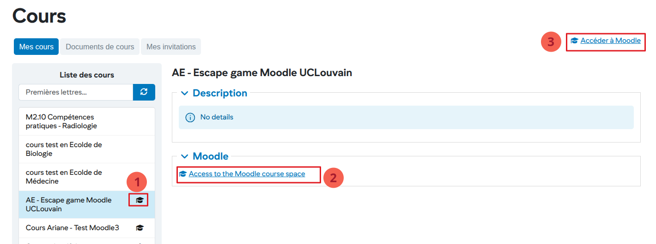Select AE - Escape game Moodle UCLouvain in list
This screenshot has height=244, width=656.
point(68,204)
